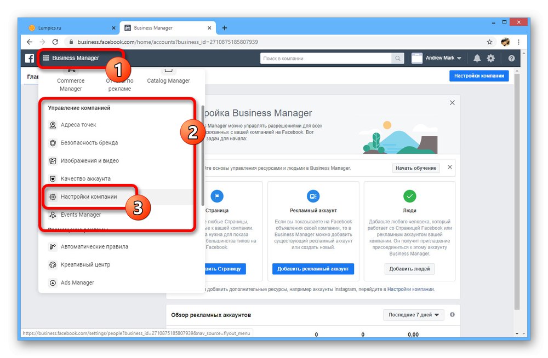Image resolution: width=548 pixels, height=358 pixels.
Task: Click the 'Качество аккаунта' badge icon
Action: (x=53, y=179)
